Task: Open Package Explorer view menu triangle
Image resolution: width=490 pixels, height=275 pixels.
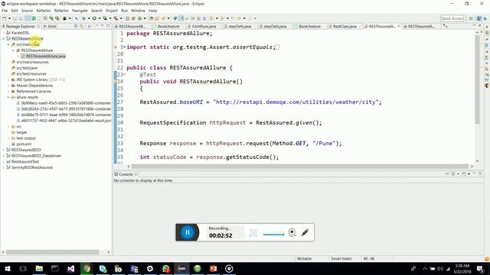Action: (96, 26)
